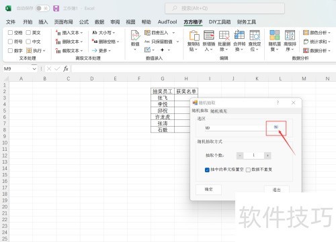Switch to the 公式 ribbon tab
Screen dimensions: 336x242
click(x=84, y=22)
